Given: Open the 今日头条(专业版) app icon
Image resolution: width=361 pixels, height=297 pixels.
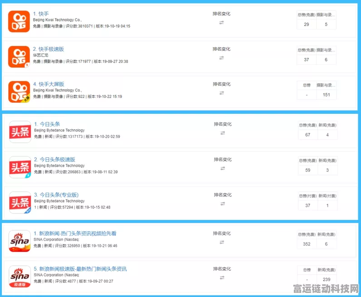Looking at the screenshot, I should (20, 203).
